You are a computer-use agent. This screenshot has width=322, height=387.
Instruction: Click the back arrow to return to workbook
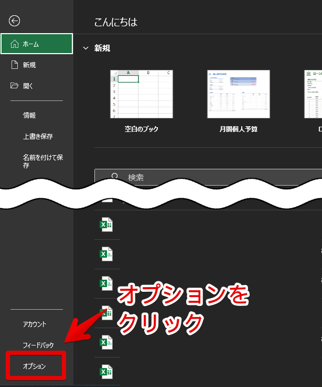click(x=14, y=21)
